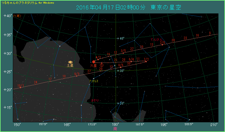Click the さそり constellation label
Screen dimensions: 225x132
(95, 100)
